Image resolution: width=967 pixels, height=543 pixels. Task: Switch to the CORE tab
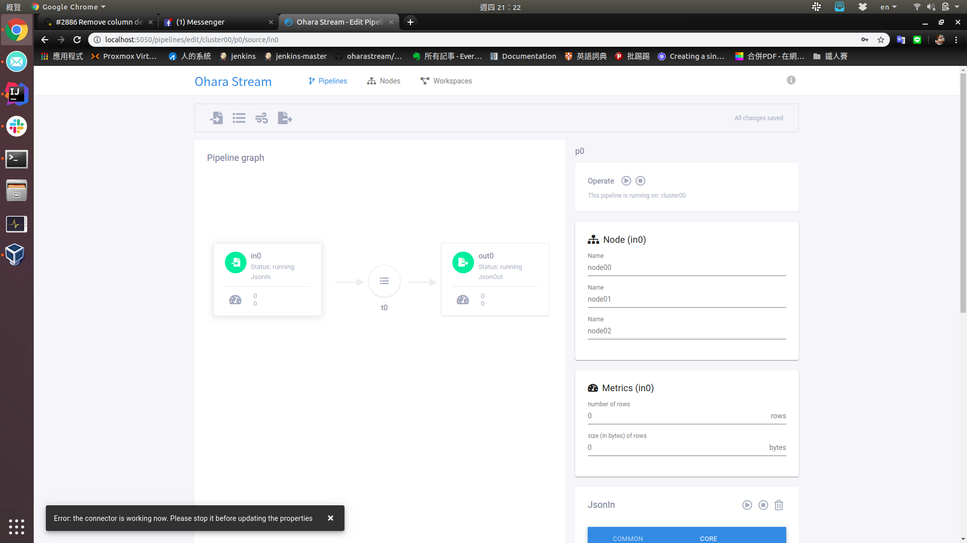708,537
